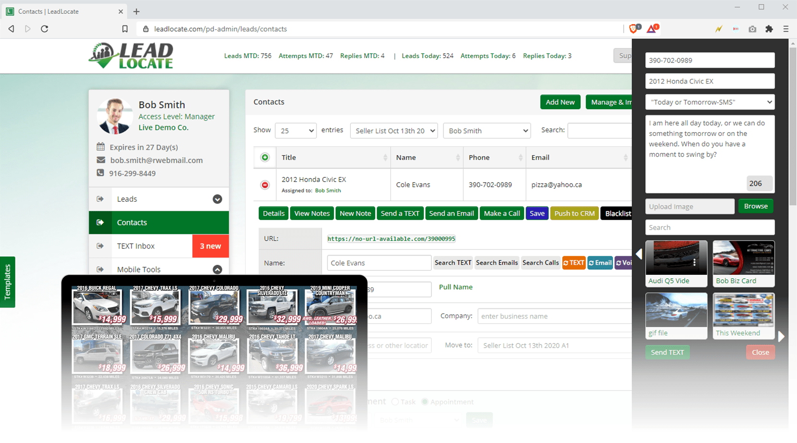Sort table by Title column

(333, 158)
